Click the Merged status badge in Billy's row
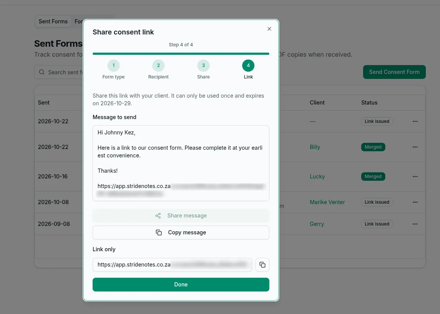440x314 pixels. coord(373,147)
